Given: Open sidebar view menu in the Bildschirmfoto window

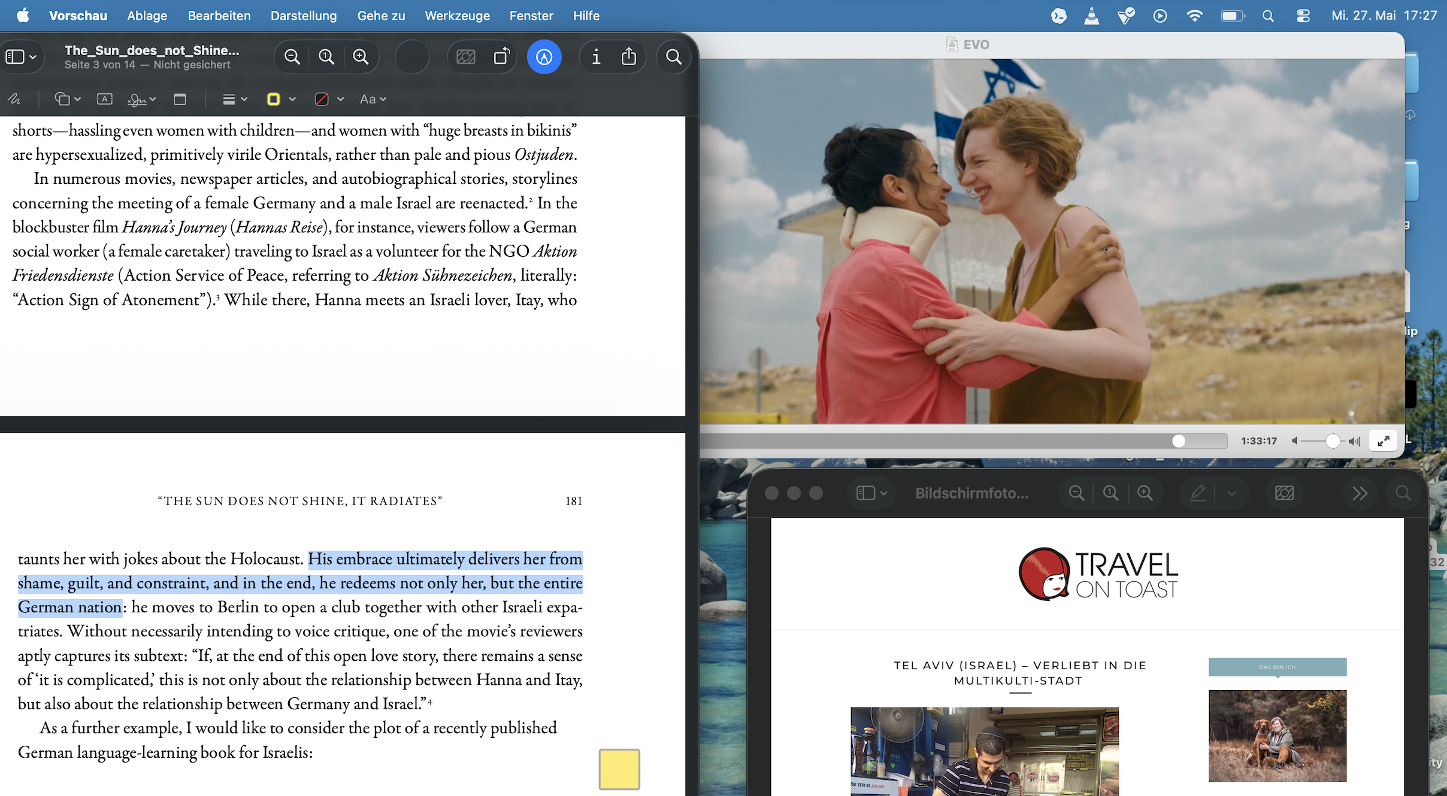Looking at the screenshot, I should [871, 493].
